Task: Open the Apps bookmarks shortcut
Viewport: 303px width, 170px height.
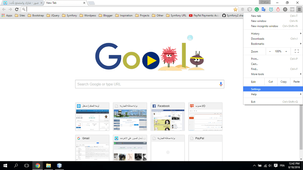Action: pos(7,15)
